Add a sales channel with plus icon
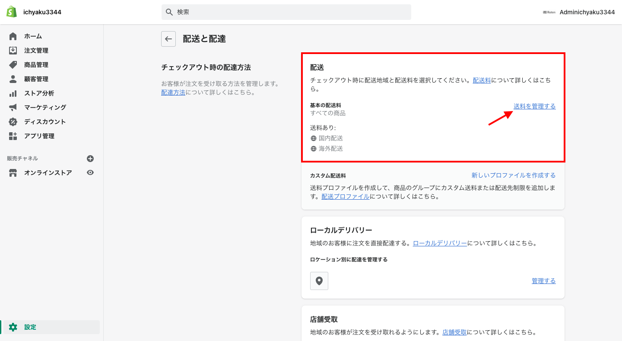 tap(90, 159)
